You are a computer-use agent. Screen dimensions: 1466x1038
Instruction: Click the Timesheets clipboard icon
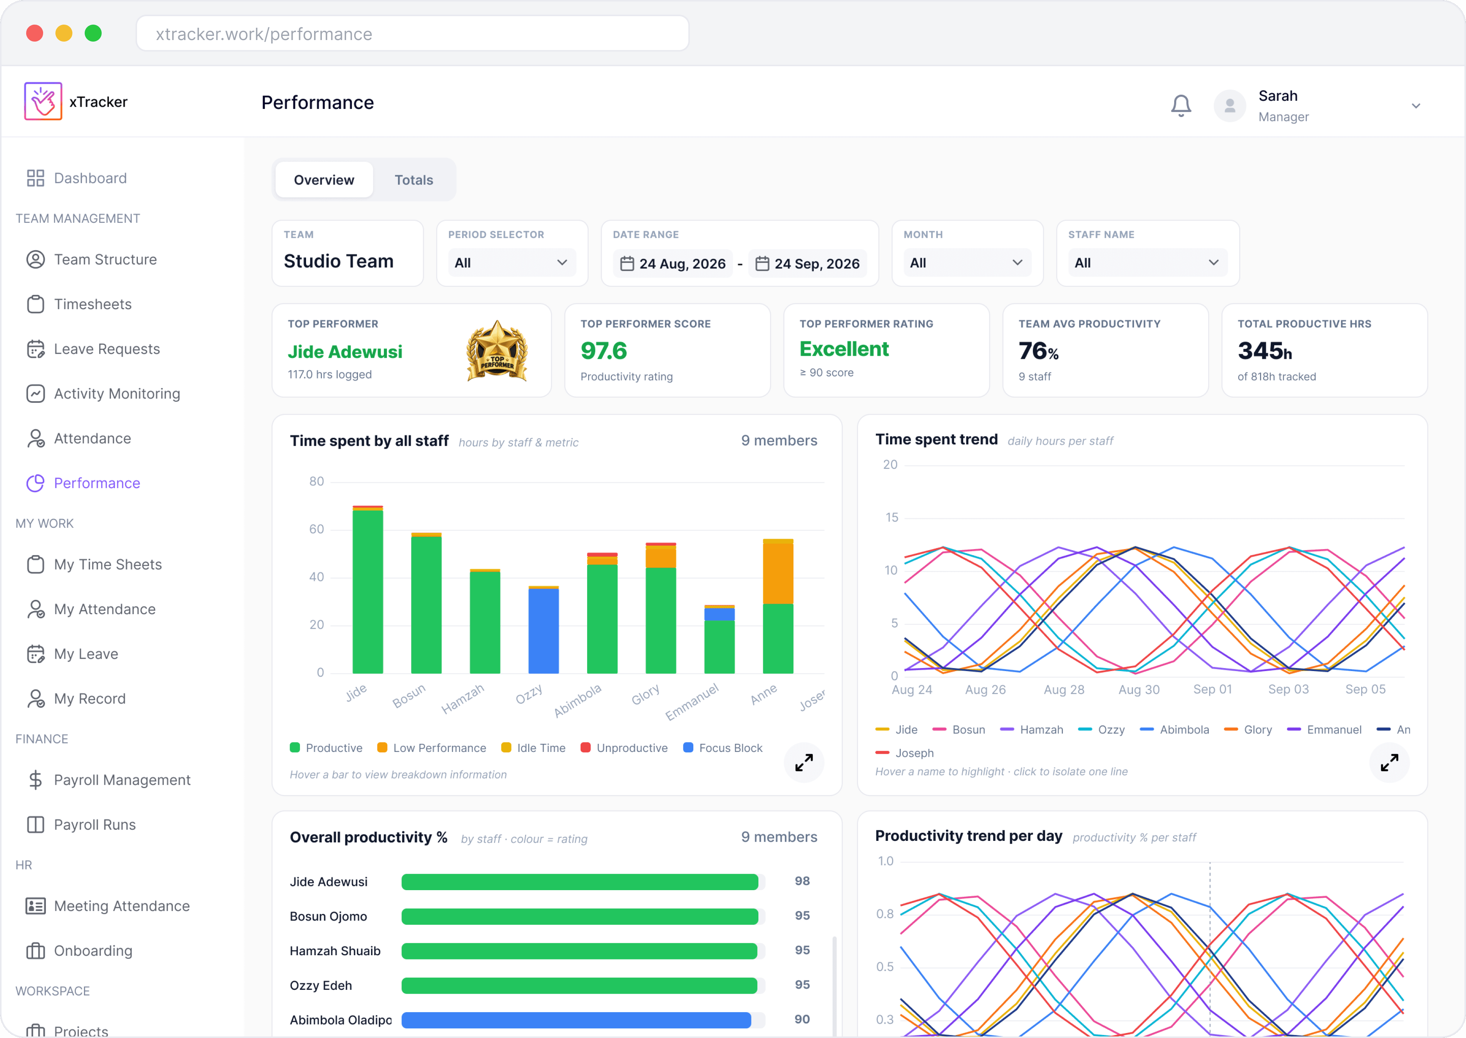pyautogui.click(x=35, y=304)
